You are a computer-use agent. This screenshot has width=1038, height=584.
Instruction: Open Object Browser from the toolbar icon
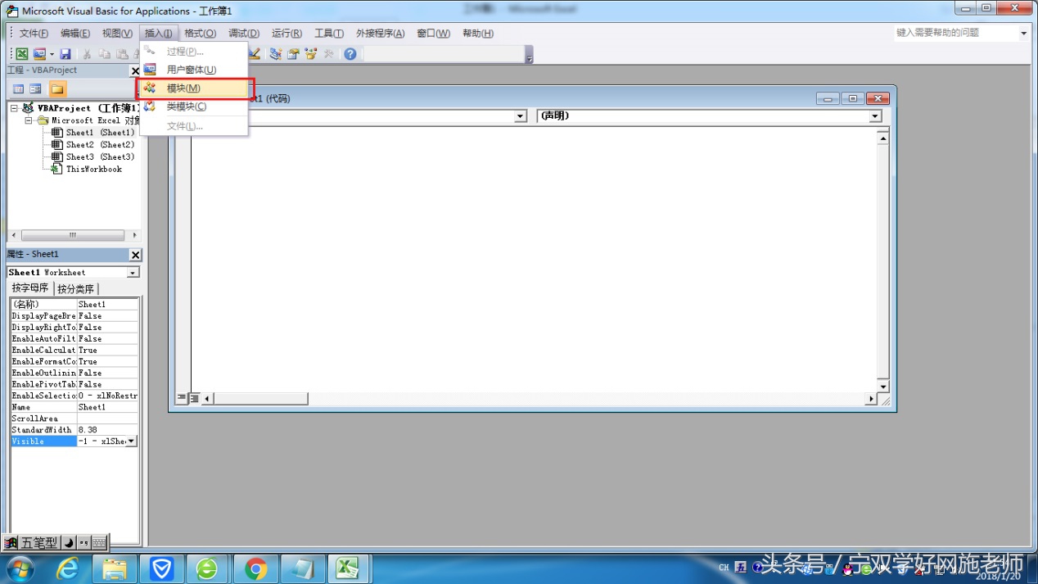pos(311,54)
